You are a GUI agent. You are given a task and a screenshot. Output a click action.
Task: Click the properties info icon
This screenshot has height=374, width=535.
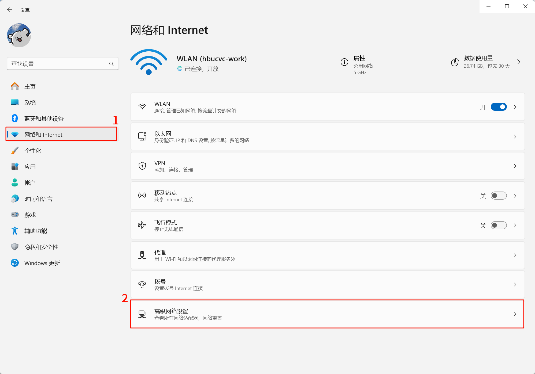point(344,62)
